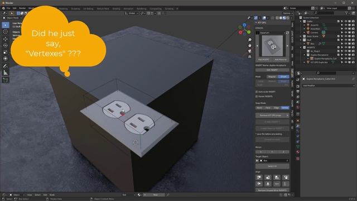Click the outlet INSERT preview thumbnail
Image resolution: width=357 pixels, height=201 pixels.
(x=272, y=46)
